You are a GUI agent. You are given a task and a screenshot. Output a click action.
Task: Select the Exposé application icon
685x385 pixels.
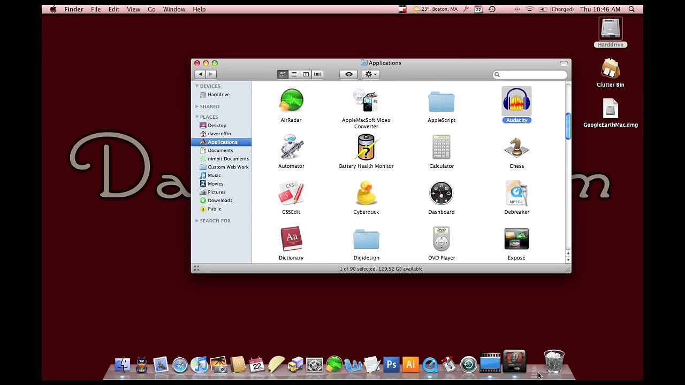click(x=516, y=238)
